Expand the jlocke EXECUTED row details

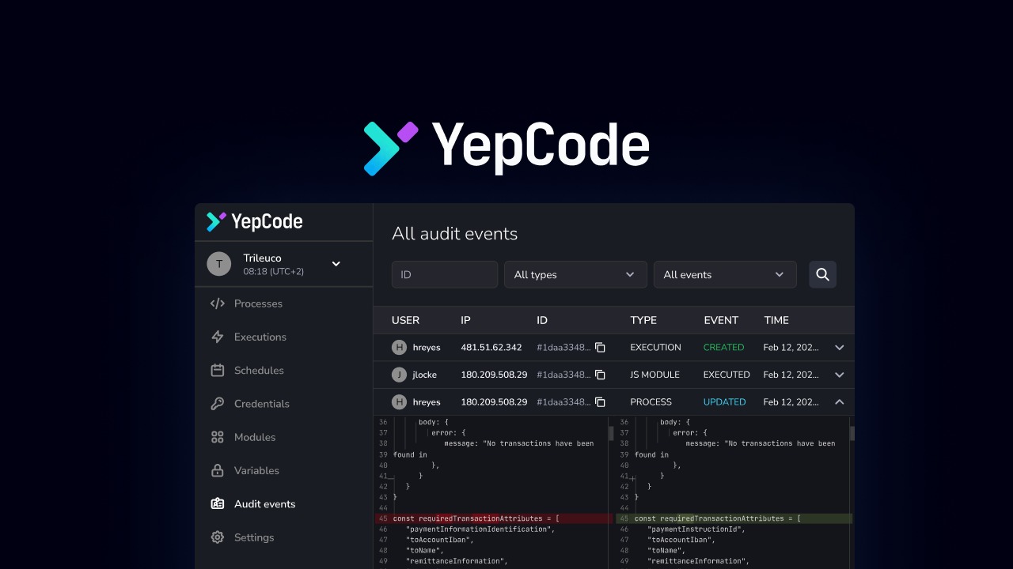(840, 375)
